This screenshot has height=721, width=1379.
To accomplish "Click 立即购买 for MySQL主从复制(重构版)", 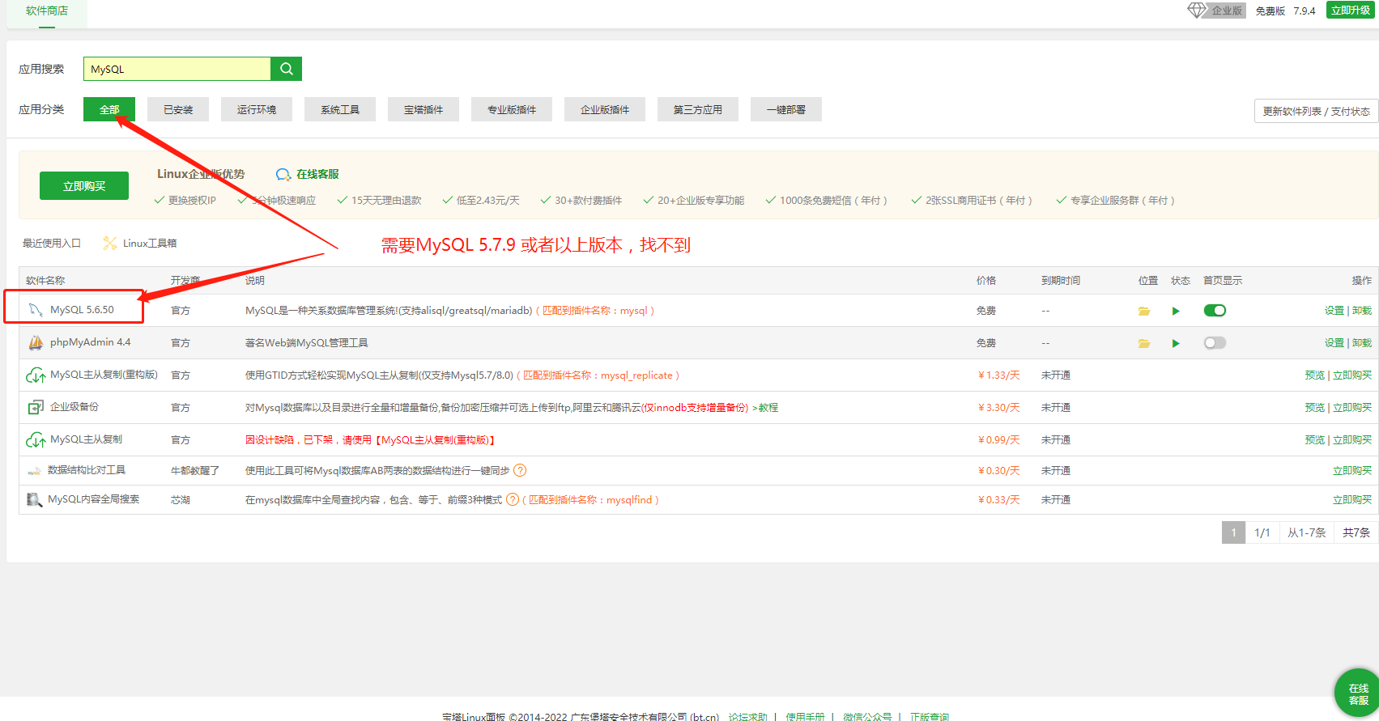I will [1352, 375].
